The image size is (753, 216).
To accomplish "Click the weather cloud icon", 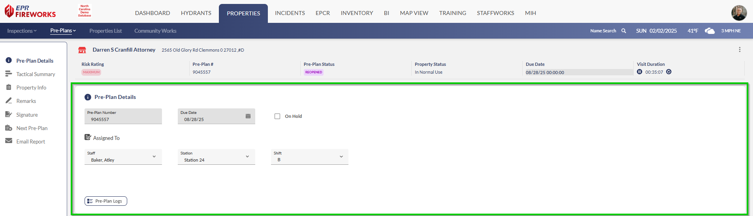I will pos(710,31).
